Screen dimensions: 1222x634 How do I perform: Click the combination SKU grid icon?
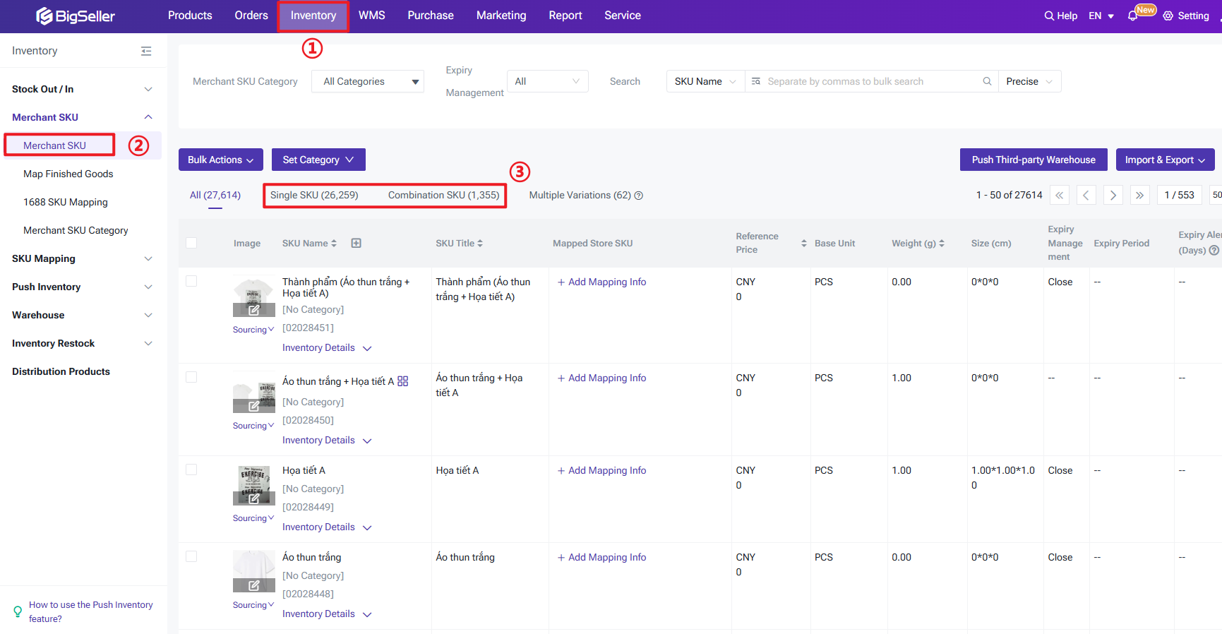tap(403, 381)
